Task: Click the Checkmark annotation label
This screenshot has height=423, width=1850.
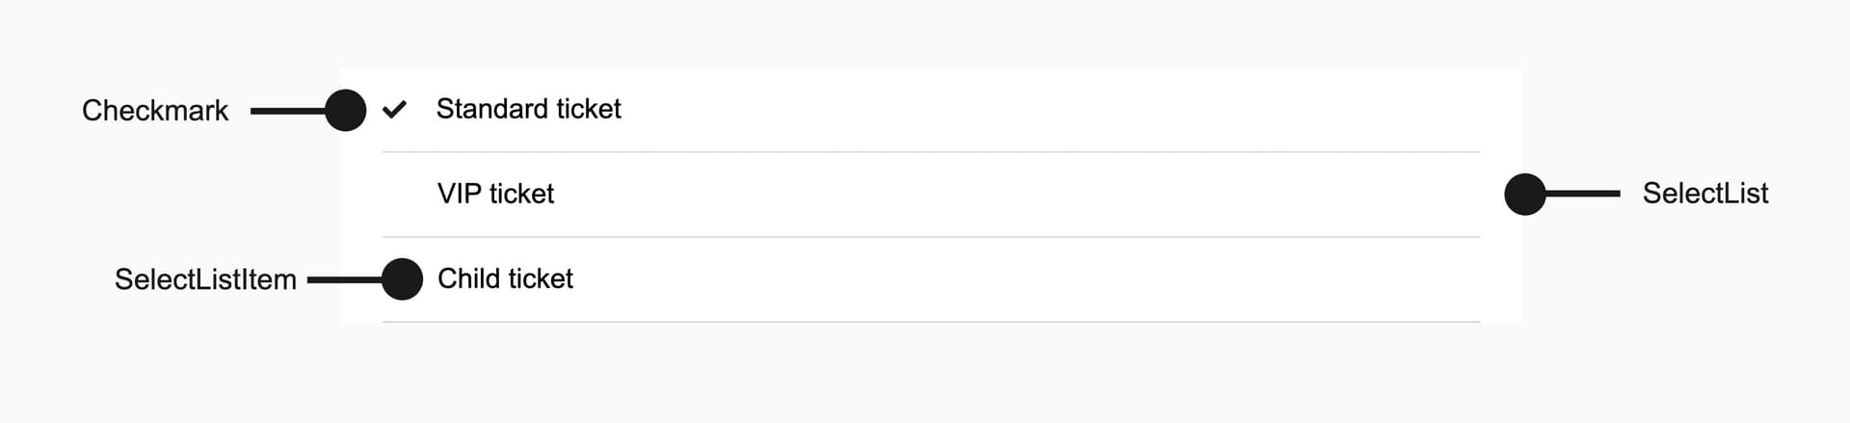Action: [155, 111]
